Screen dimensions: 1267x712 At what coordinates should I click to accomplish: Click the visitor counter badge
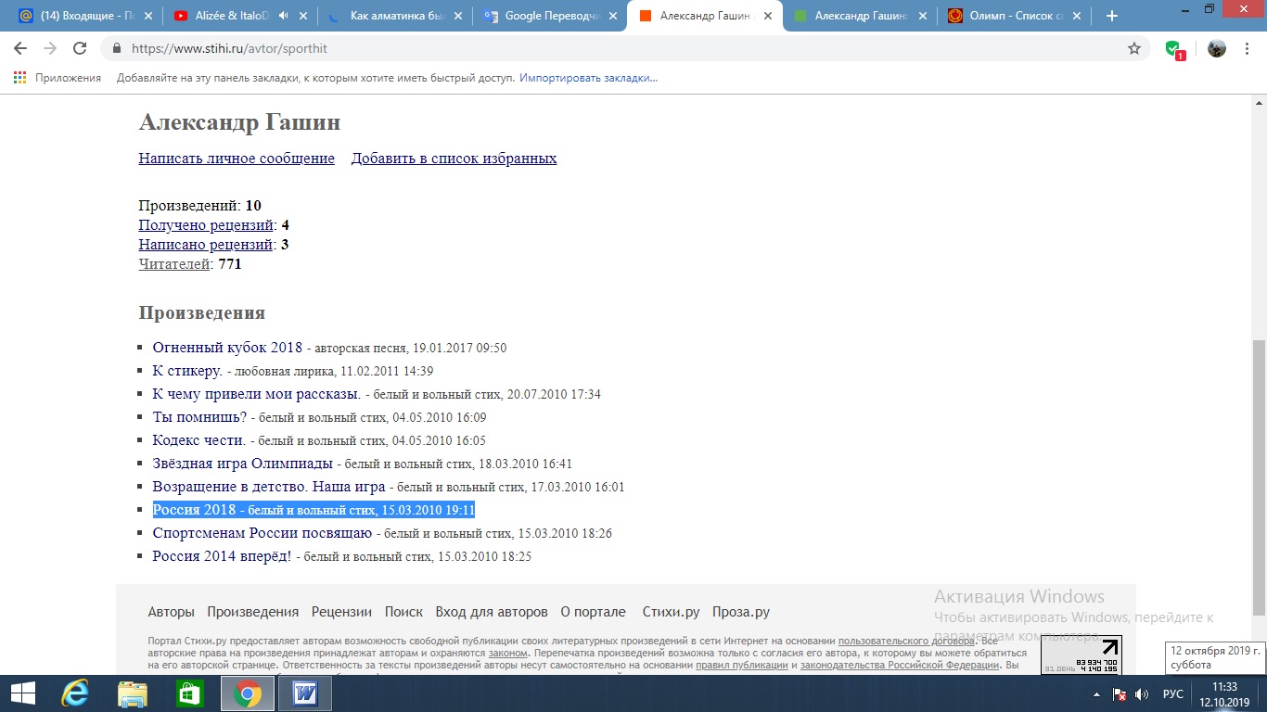coord(1081,655)
